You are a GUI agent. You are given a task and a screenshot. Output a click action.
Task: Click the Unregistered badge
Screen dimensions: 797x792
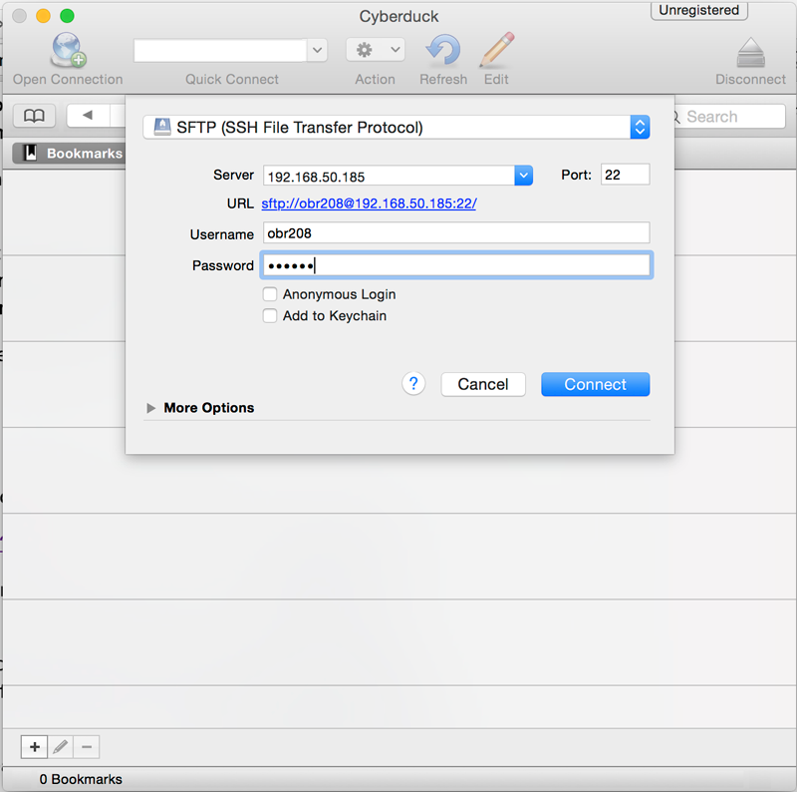[x=699, y=10]
